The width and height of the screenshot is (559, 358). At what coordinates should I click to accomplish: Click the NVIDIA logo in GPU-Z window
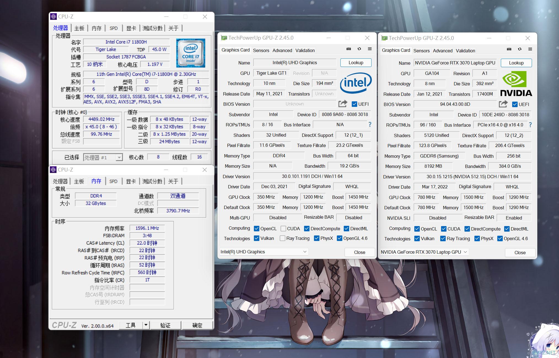coord(516,83)
